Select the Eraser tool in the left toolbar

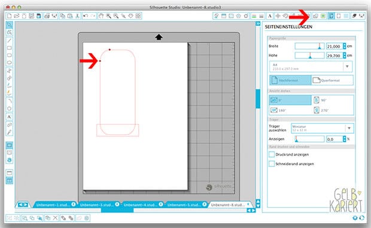pyautogui.click(x=9, y=125)
